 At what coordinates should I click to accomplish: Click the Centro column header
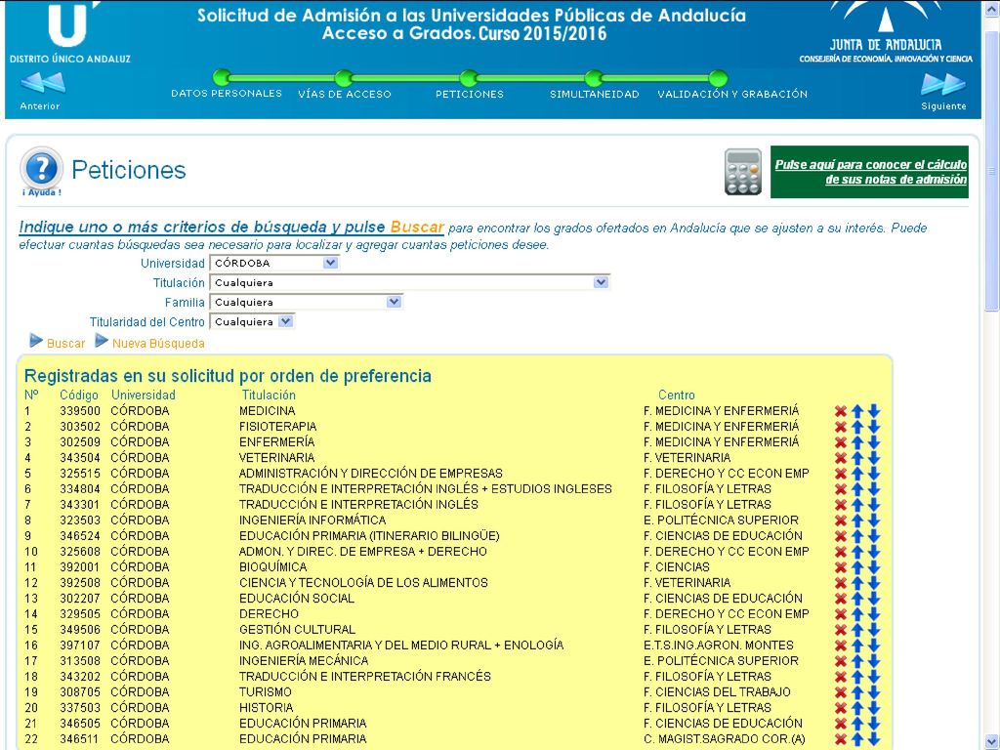tap(676, 396)
